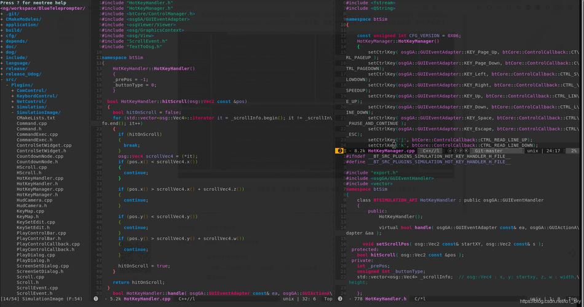Image resolution: width=584 pixels, height=307 pixels.
Task: Open the release_Udog/ folder
Action: point(23,74)
